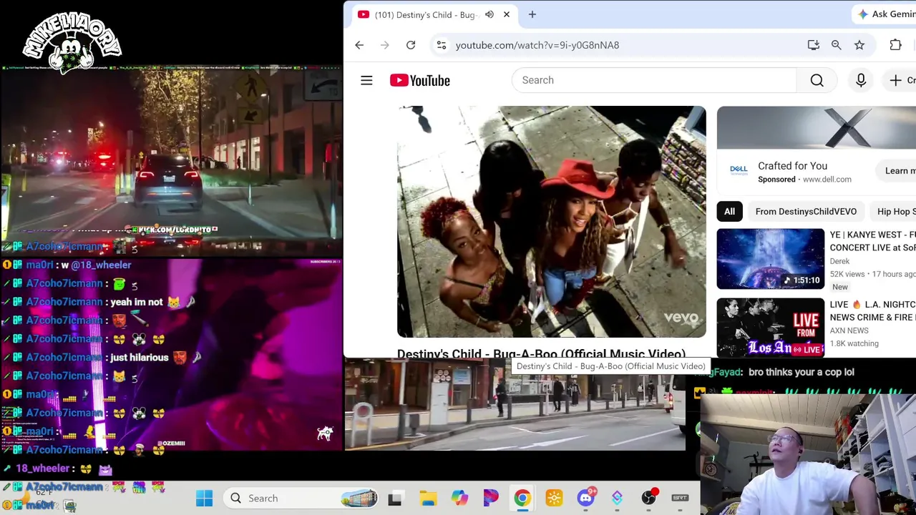Click the streamer webcam feed
The width and height of the screenshot is (916, 515).
(x=807, y=454)
